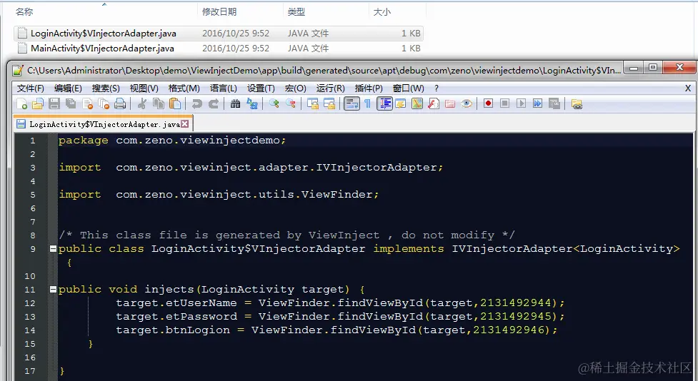
Task: Close the LoginActivity$VInjectorAdapter.java tab with its X
Action: tap(185, 124)
